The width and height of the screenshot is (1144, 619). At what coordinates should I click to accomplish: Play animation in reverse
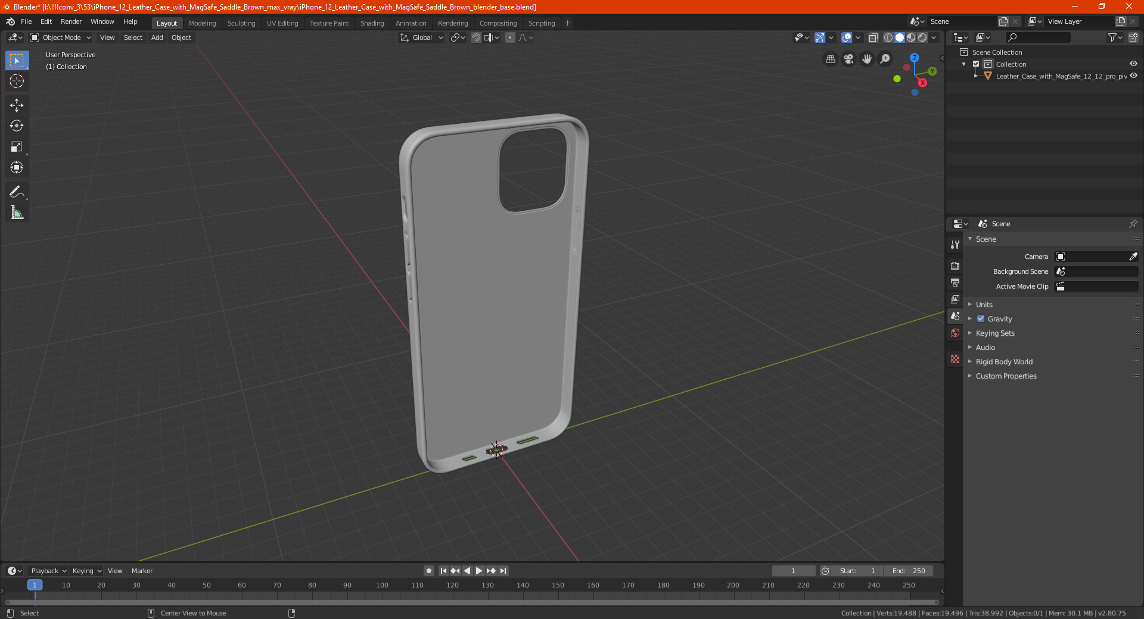[x=467, y=571]
